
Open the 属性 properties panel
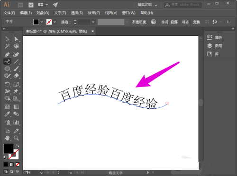(215, 37)
